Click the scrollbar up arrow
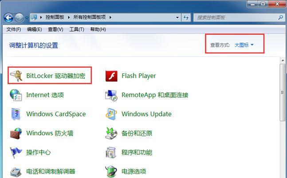The height and width of the screenshot is (178, 287). click(283, 61)
